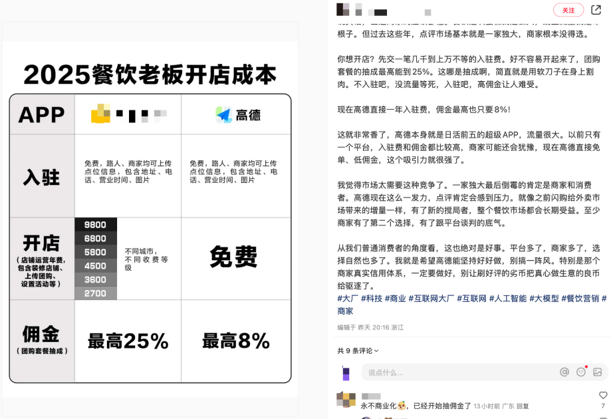Open the #大厂 hashtag

point(348,298)
